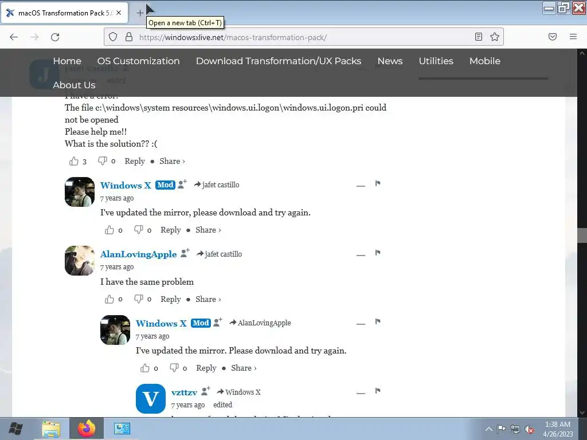This screenshot has width=587, height=440.
Task: Close the macOS Transformation Pack tab
Action: click(x=119, y=13)
